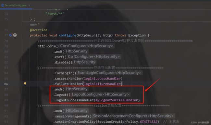Click the override gutter icon on line 77
This screenshot has height=125, width=211.
coord(11,35)
